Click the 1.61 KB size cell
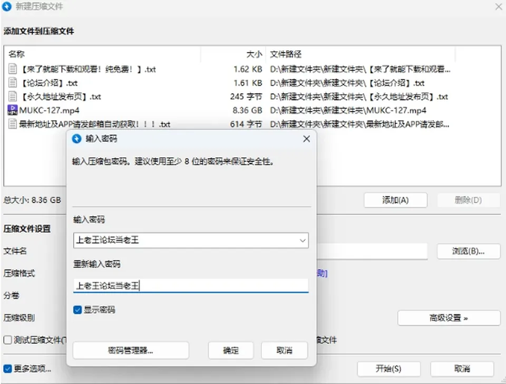The height and width of the screenshot is (384, 506). [x=248, y=83]
